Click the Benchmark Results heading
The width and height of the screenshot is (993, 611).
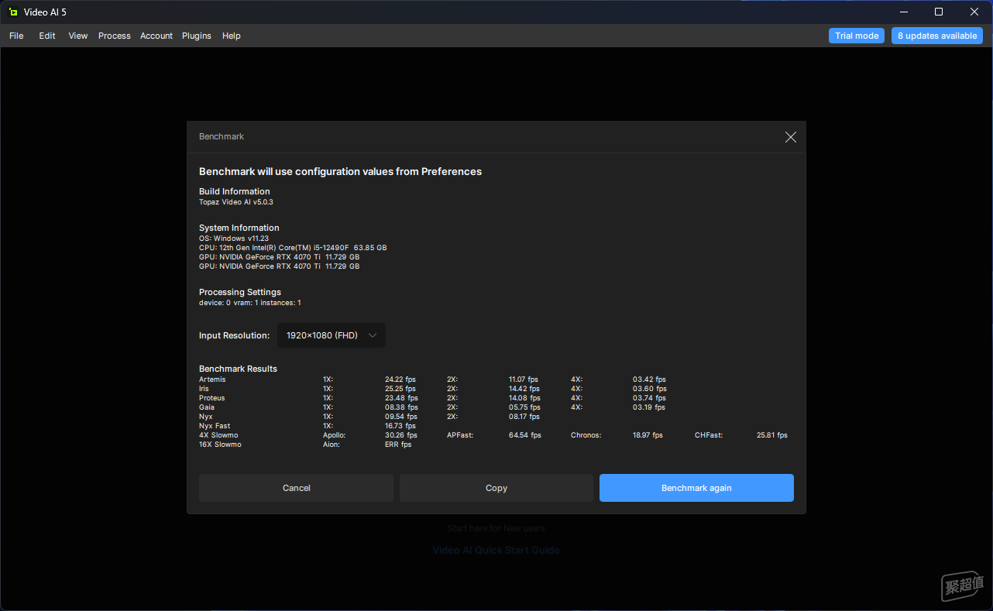(x=238, y=369)
